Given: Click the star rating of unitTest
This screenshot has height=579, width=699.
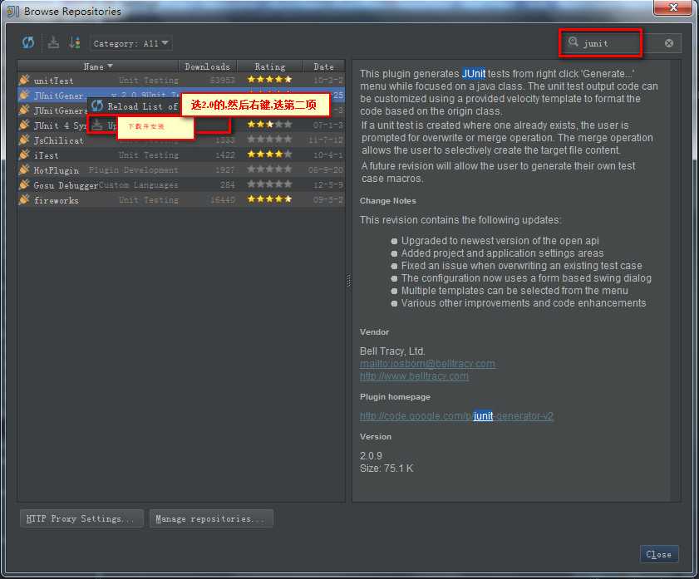Looking at the screenshot, I should [x=269, y=79].
